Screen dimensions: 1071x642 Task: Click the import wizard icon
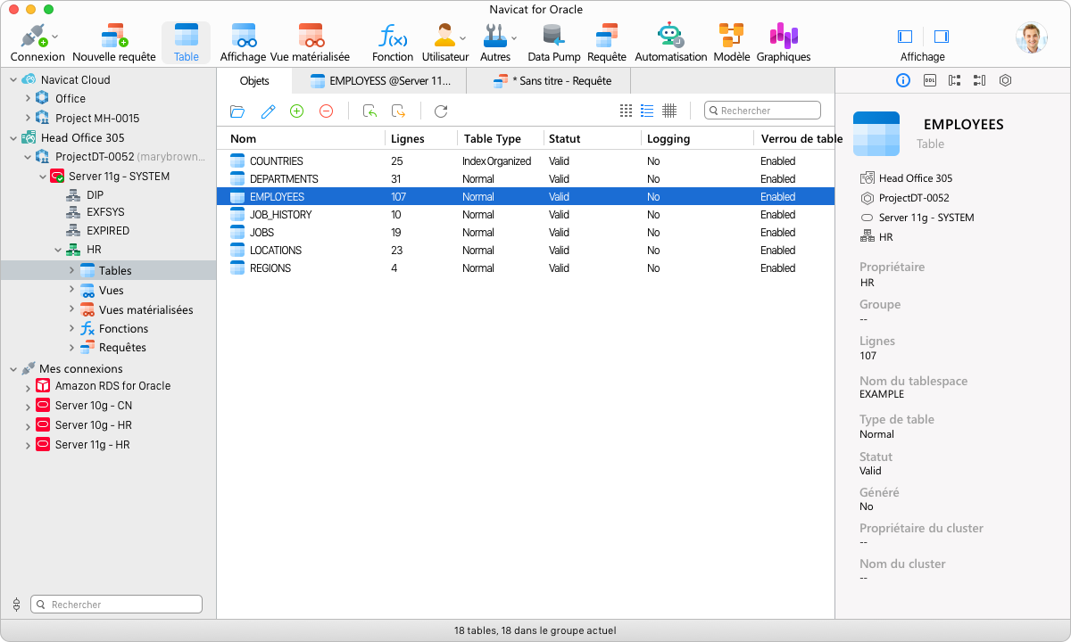pyautogui.click(x=369, y=111)
